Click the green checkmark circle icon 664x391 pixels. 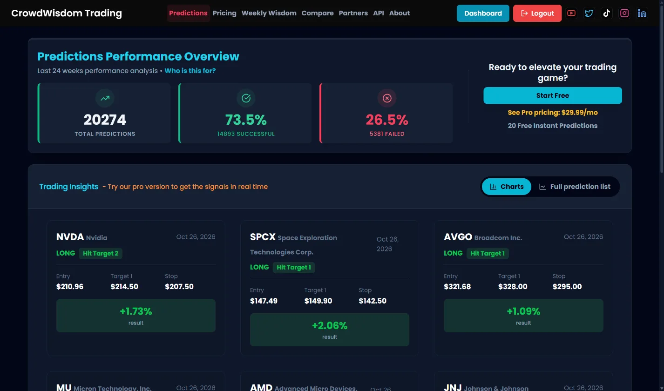pos(246,98)
